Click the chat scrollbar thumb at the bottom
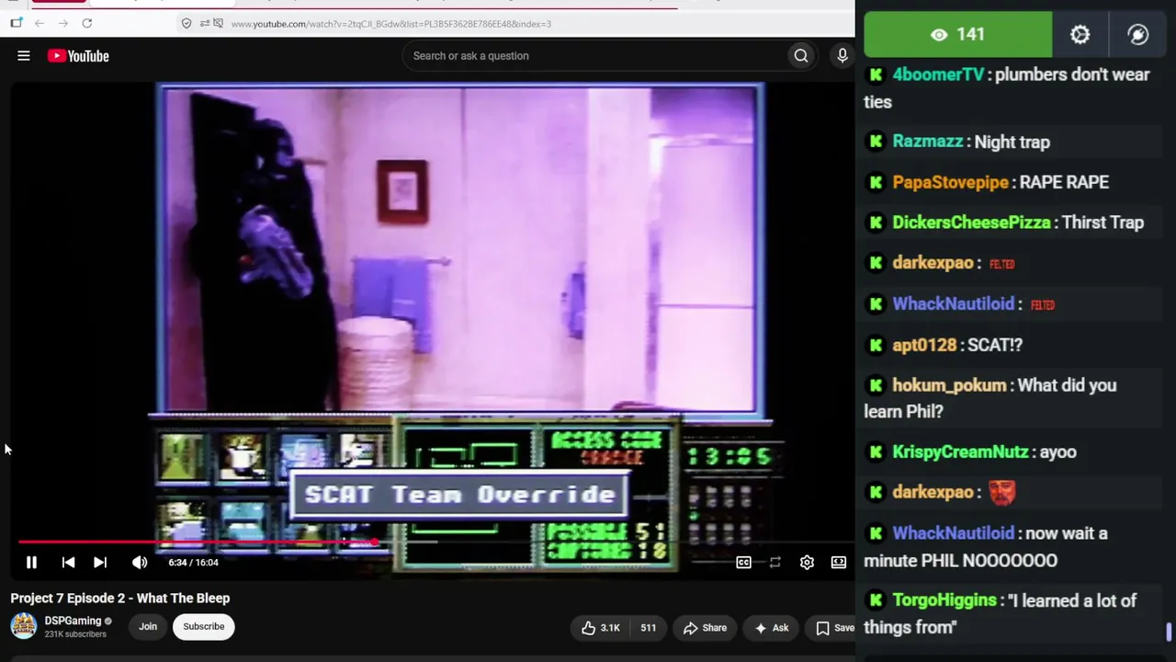 click(1169, 633)
